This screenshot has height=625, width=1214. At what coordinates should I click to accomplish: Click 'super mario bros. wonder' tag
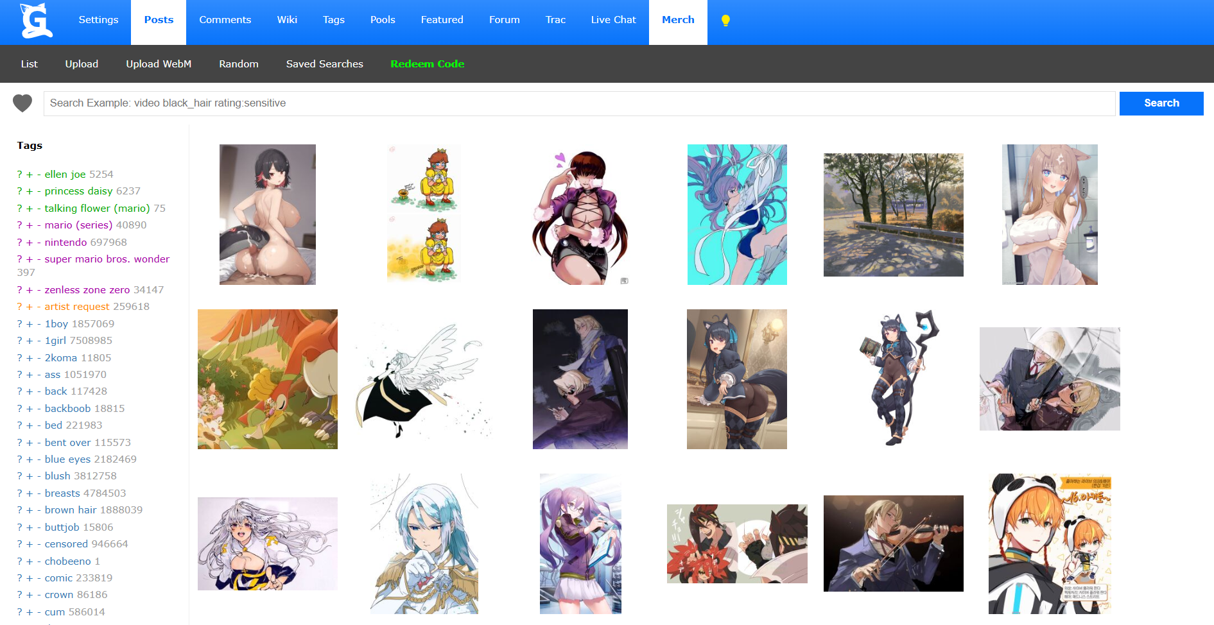tap(107, 259)
